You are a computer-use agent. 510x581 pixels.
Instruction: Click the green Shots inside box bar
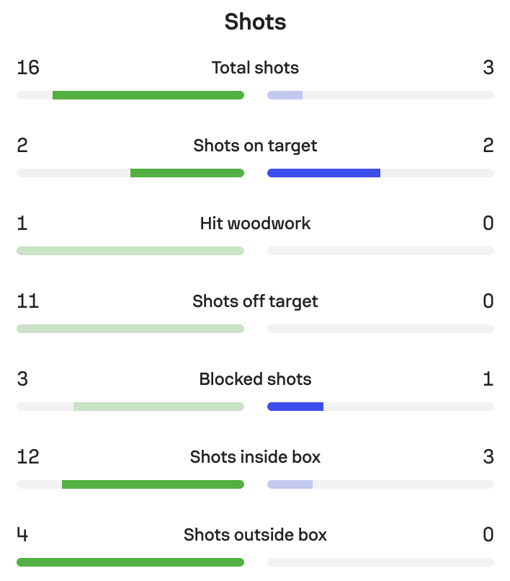[153, 484]
